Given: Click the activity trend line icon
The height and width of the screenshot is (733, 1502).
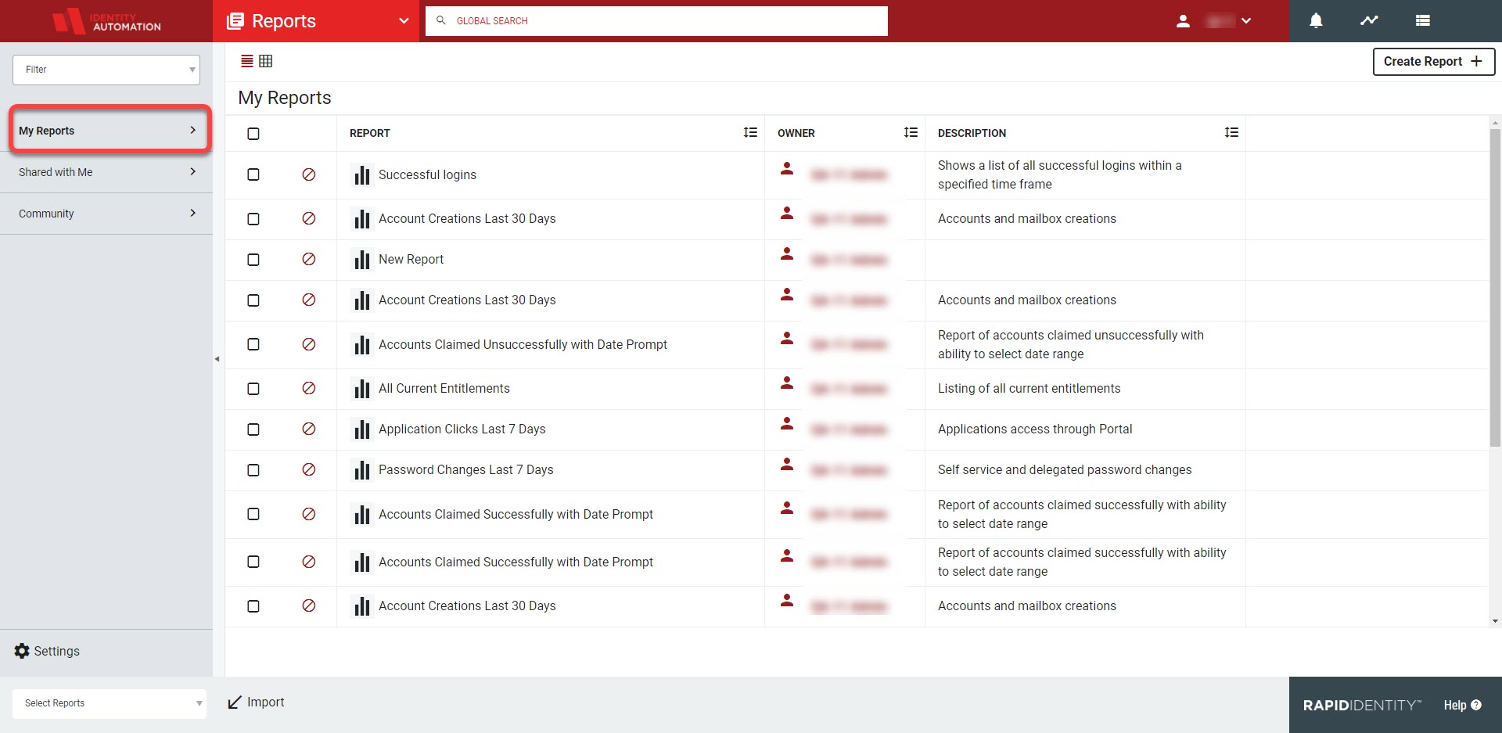Looking at the screenshot, I should click(1369, 21).
